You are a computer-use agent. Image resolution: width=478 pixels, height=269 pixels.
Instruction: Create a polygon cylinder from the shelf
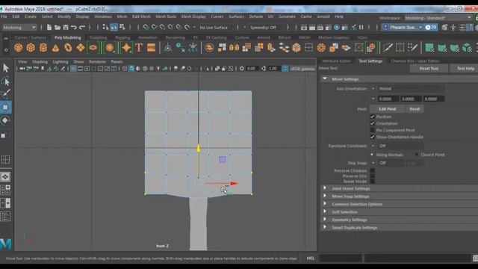pos(43,48)
